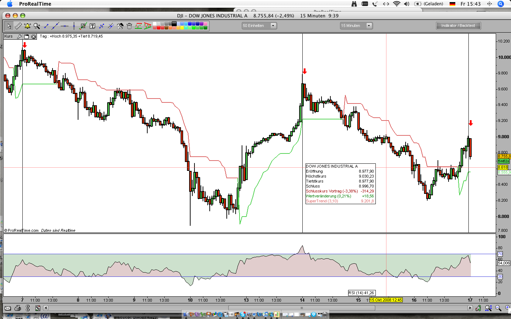The width and height of the screenshot is (511, 319).
Task: Click the 8.618 price label
Action: click(x=503, y=167)
